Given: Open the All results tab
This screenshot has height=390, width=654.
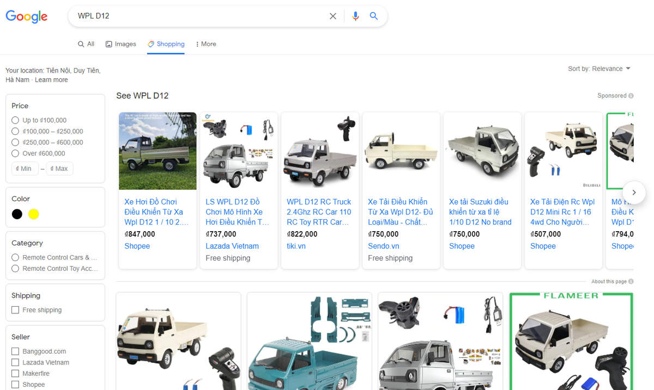Looking at the screenshot, I should coord(86,44).
